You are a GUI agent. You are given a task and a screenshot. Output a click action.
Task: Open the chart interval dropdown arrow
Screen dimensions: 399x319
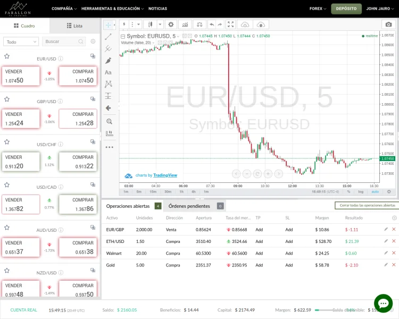[x=138, y=24]
